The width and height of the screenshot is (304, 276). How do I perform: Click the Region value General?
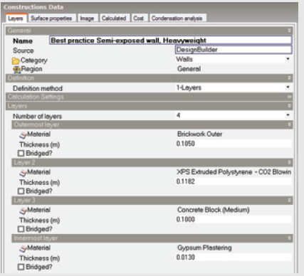pos(189,69)
